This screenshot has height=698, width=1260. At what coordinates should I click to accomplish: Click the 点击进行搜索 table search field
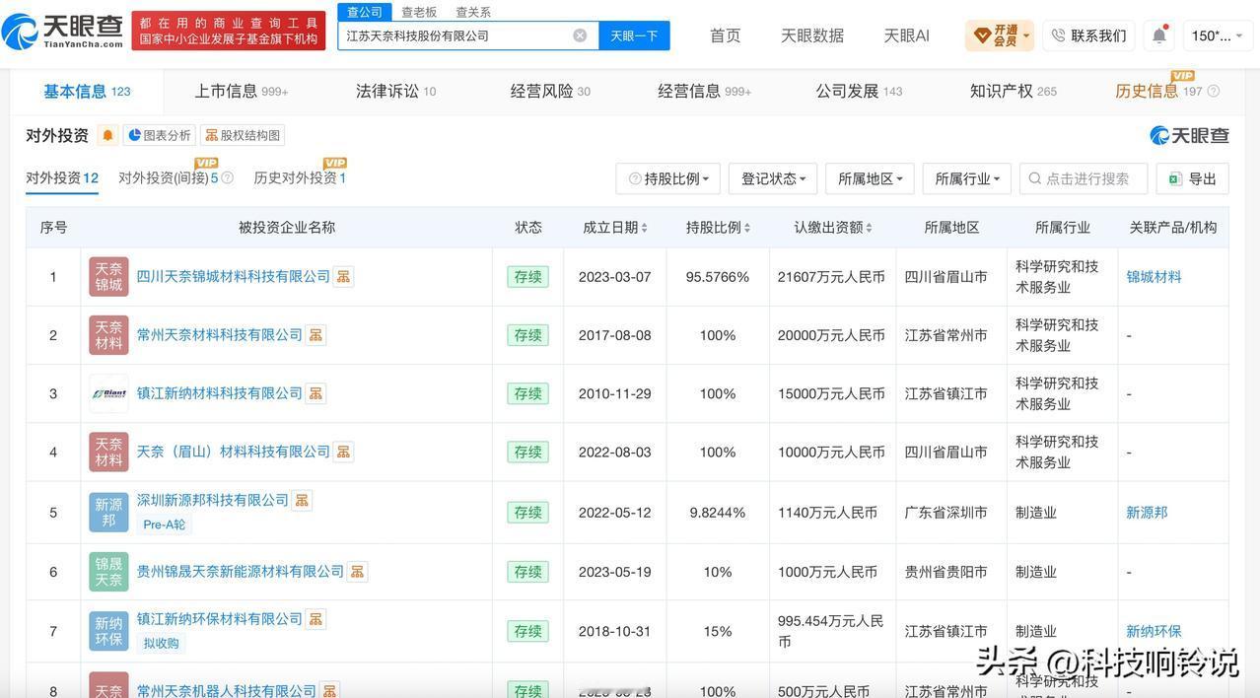click(1084, 178)
